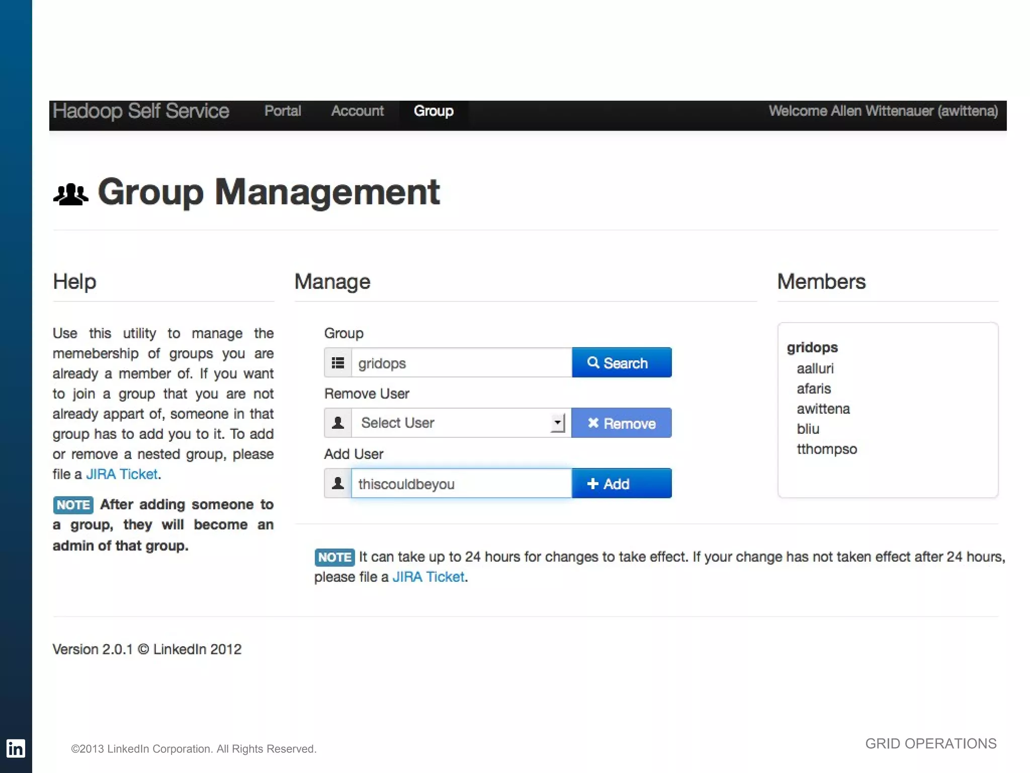Click the Add User label
This screenshot has width=1030, height=773.
pyautogui.click(x=354, y=454)
